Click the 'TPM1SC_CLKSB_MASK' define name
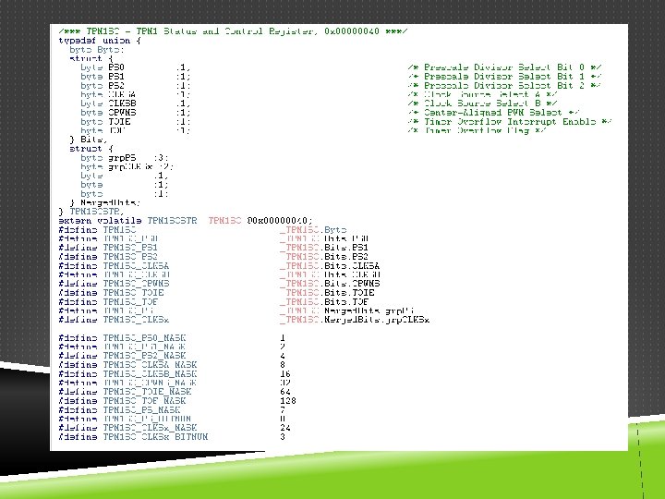The width and height of the screenshot is (665, 499). pos(150,374)
